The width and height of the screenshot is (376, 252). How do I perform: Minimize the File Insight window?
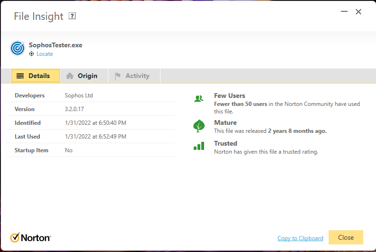point(344,11)
